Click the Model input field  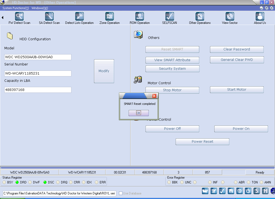[38, 57]
